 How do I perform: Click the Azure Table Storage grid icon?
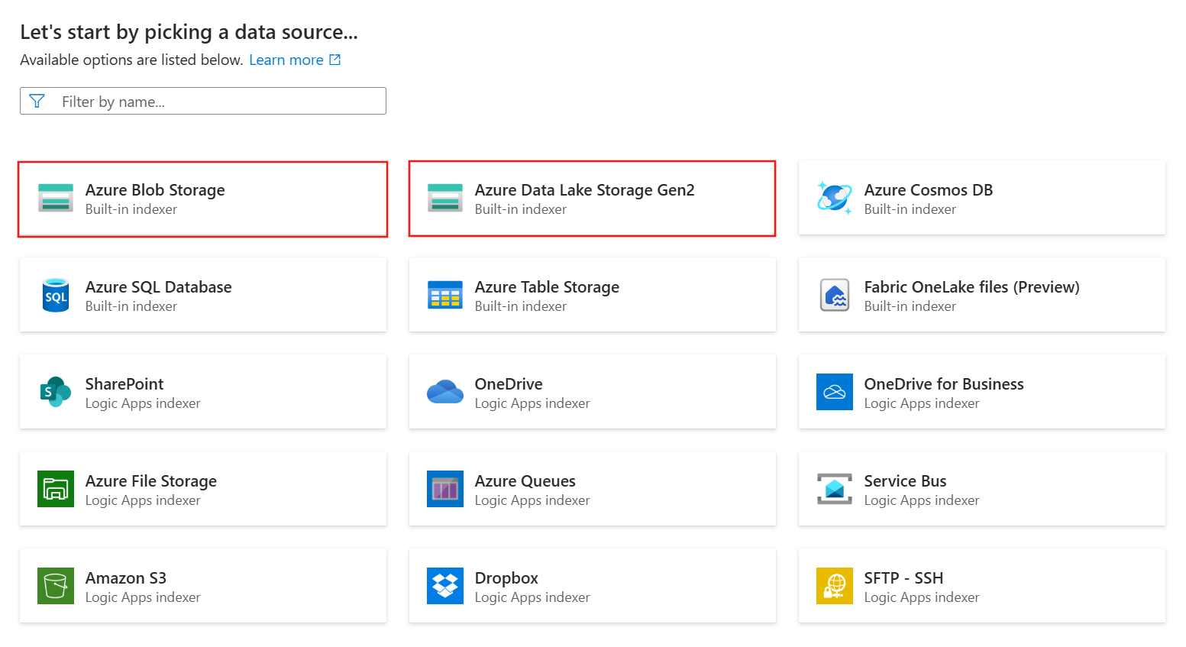[x=445, y=295]
